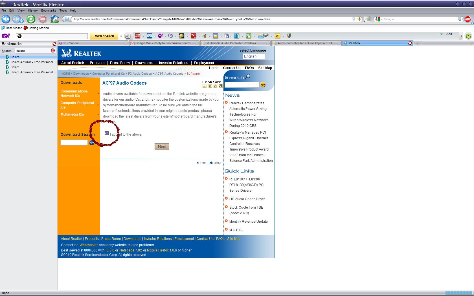This screenshot has height=296, width=474.
Task: Open dropdown arrow beside eBay icon
Action: (283, 36)
